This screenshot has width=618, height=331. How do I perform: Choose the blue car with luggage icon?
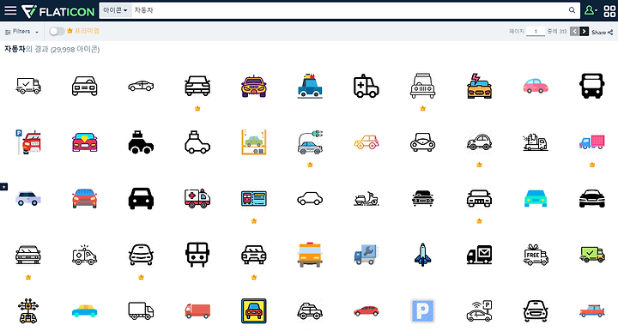tap(310, 86)
